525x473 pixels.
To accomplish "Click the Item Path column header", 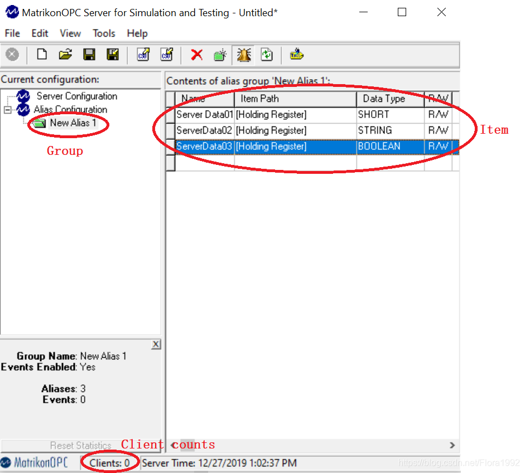I will pos(295,99).
